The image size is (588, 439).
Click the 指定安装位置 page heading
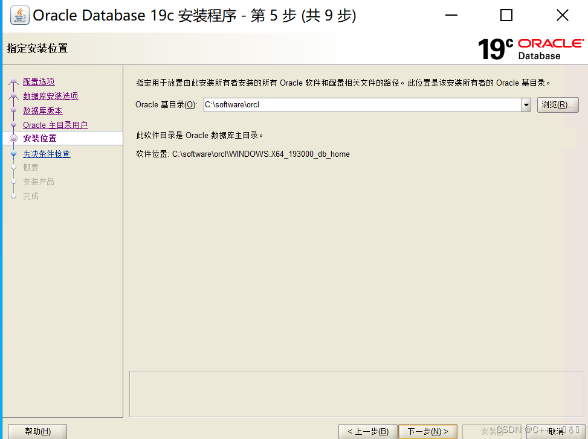click(37, 49)
